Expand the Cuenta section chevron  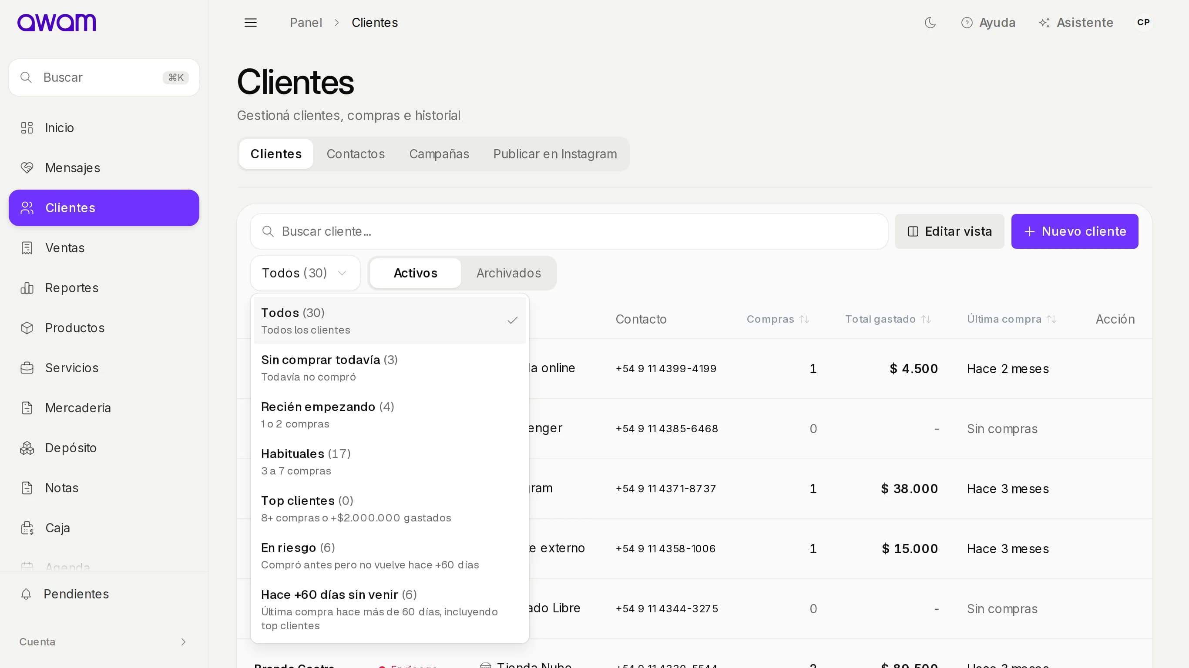[x=183, y=642]
